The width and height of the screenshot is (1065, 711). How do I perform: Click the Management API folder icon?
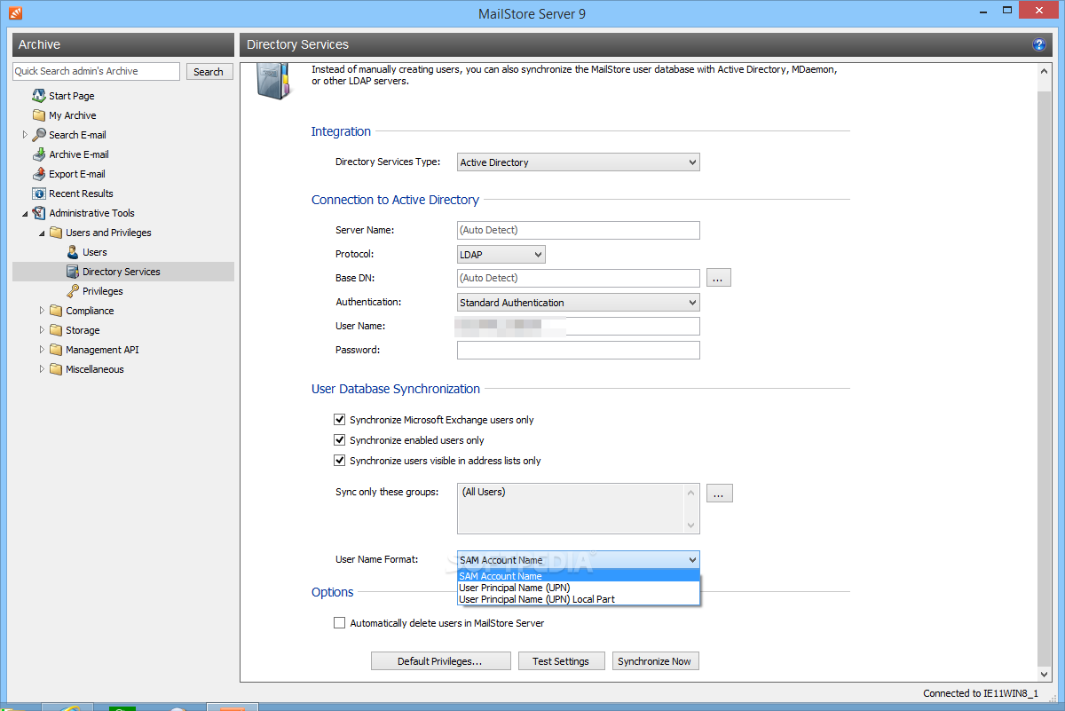(x=56, y=350)
